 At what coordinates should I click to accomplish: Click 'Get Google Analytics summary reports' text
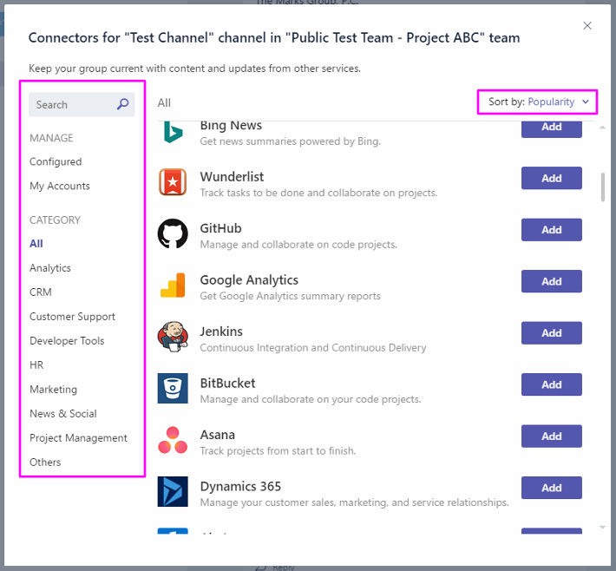click(x=291, y=296)
